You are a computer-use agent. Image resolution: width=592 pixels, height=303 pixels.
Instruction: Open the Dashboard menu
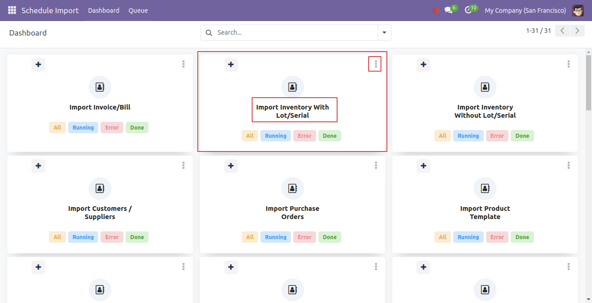tap(104, 10)
